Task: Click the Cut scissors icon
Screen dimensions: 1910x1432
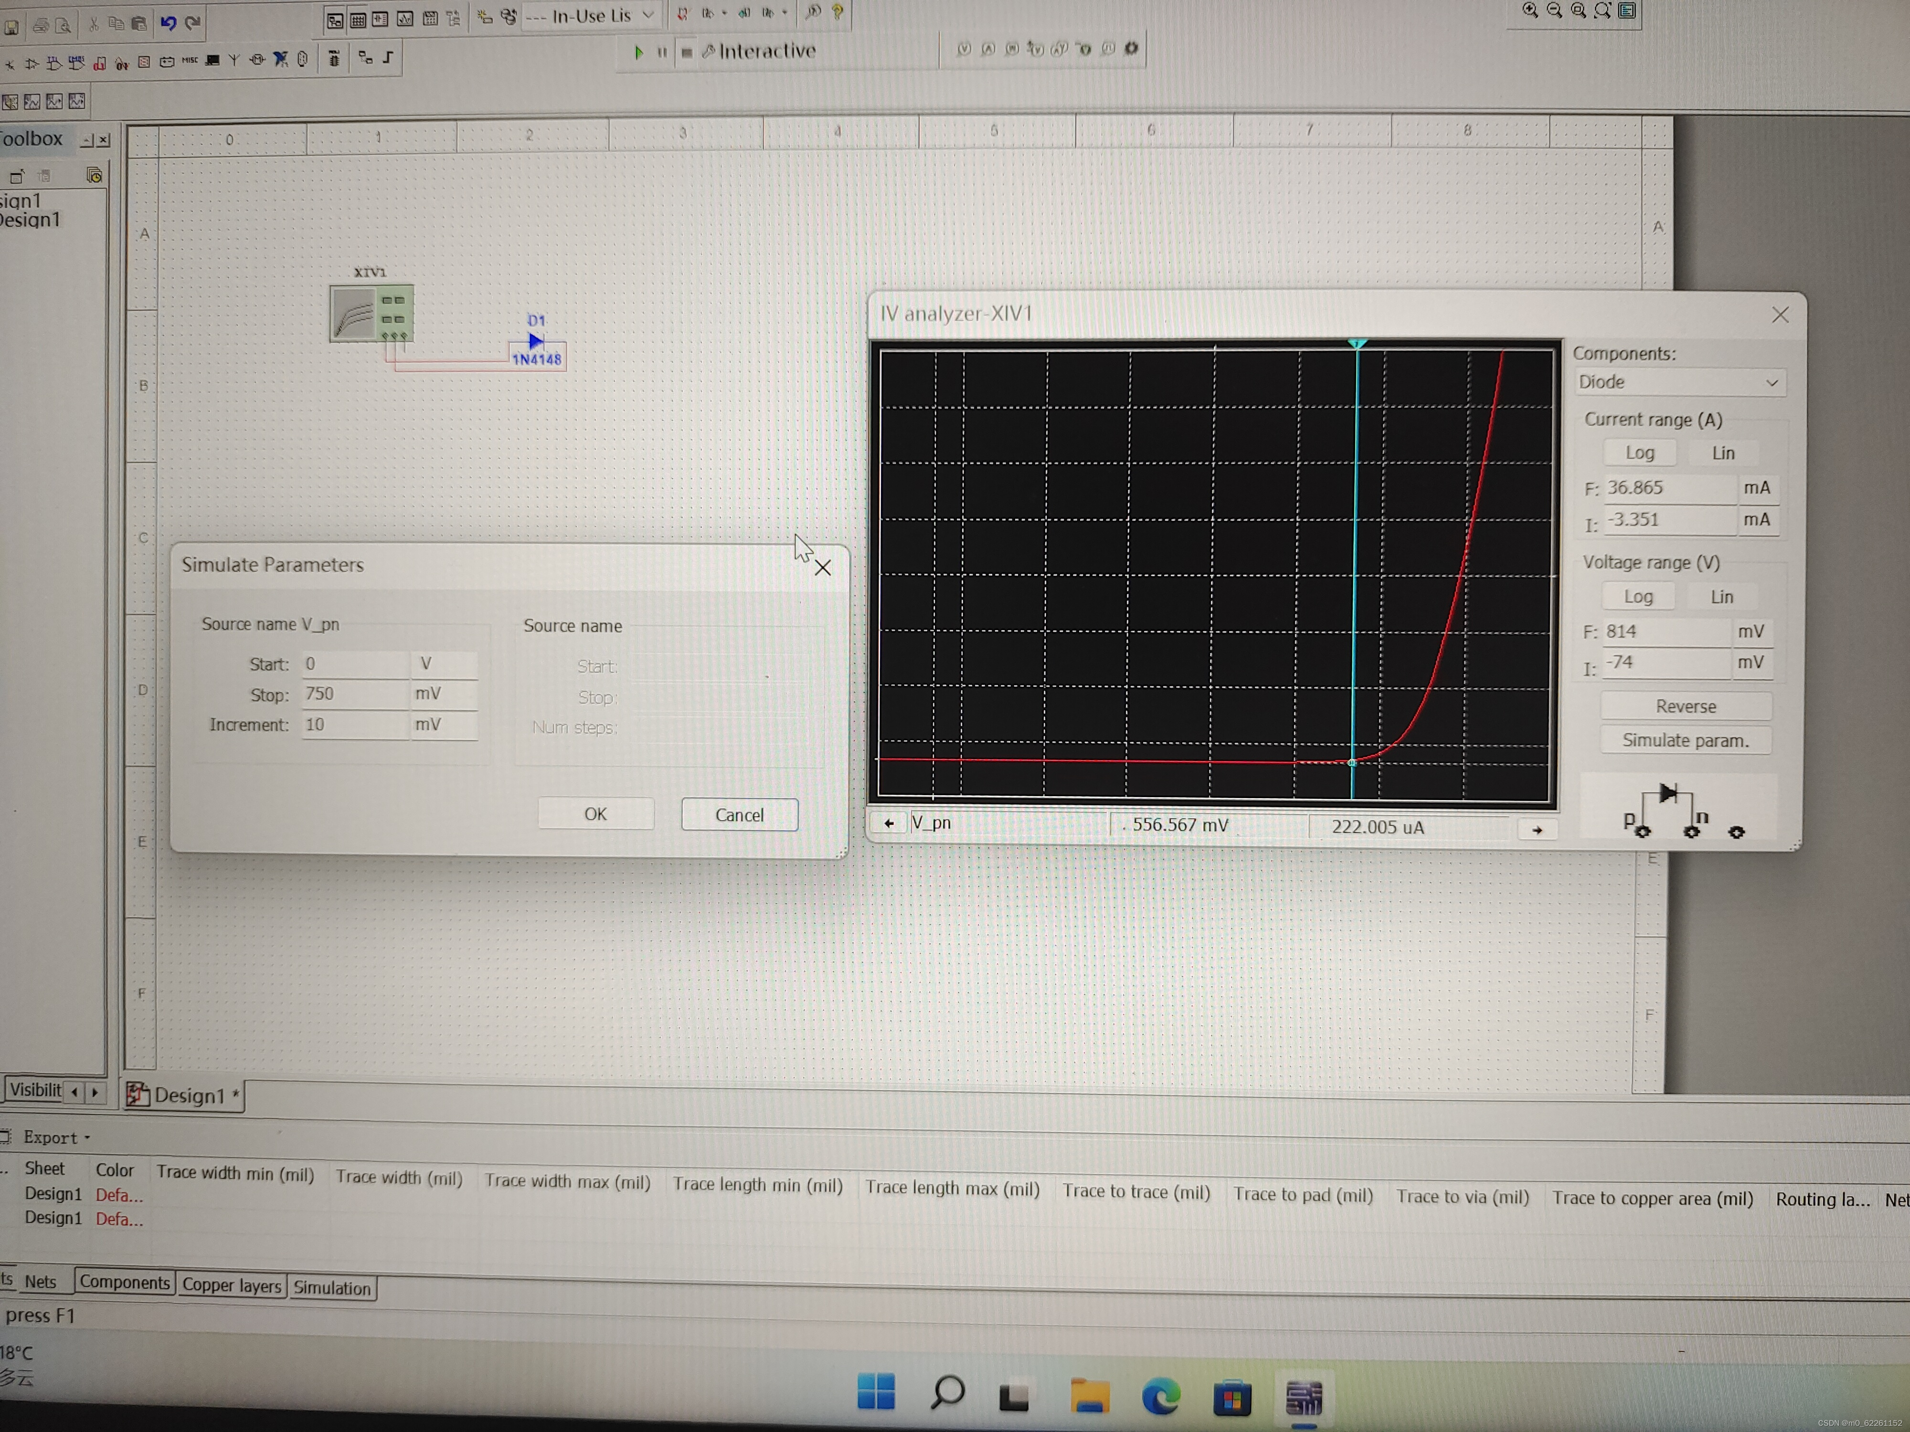Action: click(93, 24)
